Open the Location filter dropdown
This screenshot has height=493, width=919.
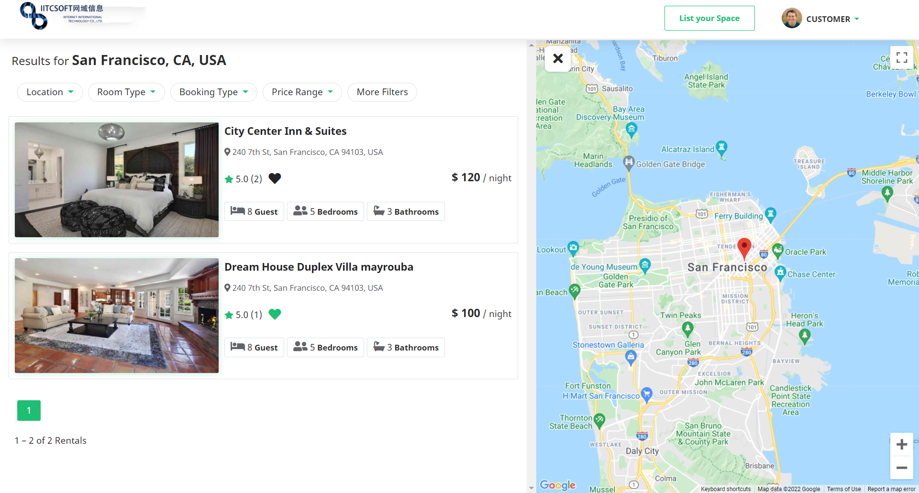(x=50, y=92)
